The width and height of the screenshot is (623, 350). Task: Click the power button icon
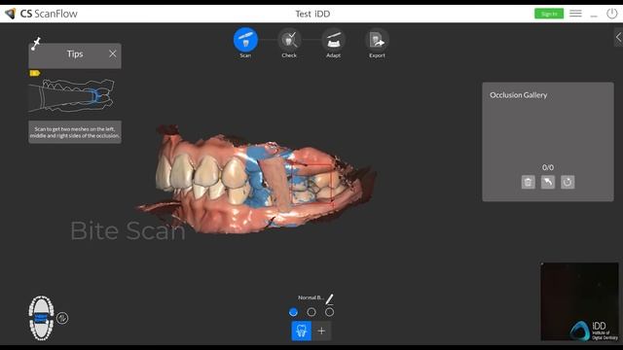(612, 14)
